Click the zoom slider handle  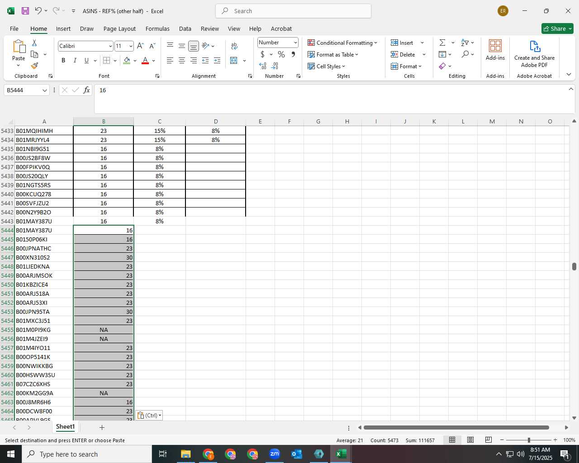click(529, 440)
